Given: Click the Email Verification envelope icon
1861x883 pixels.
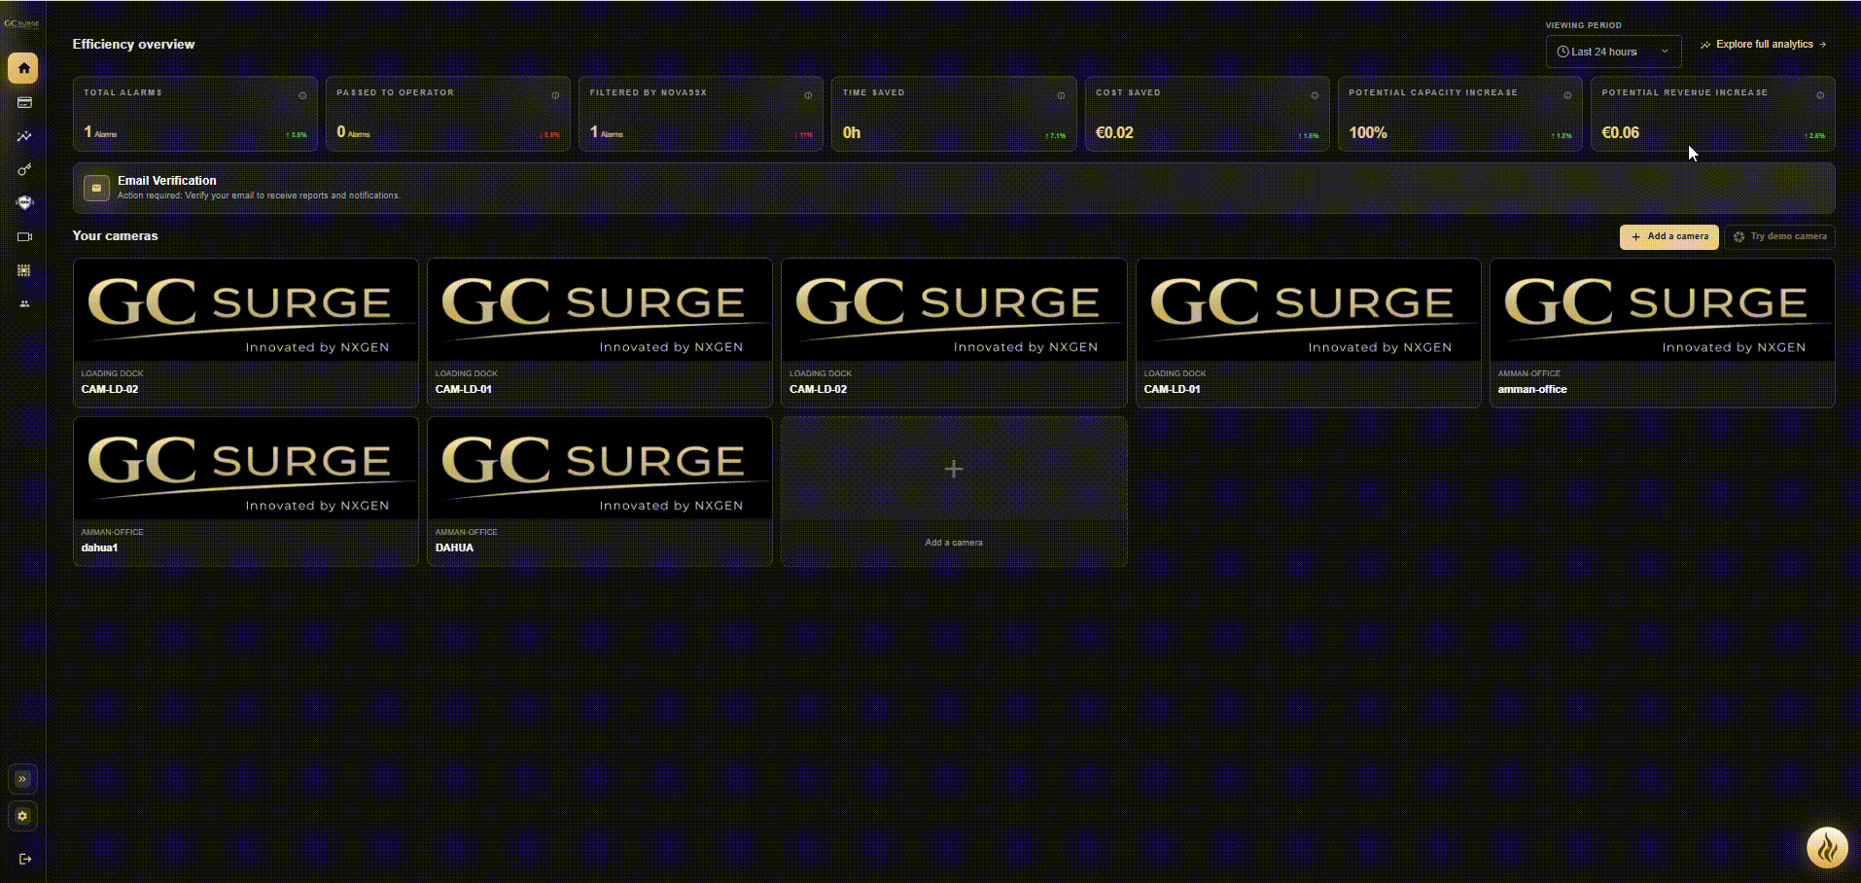Looking at the screenshot, I should [96, 188].
